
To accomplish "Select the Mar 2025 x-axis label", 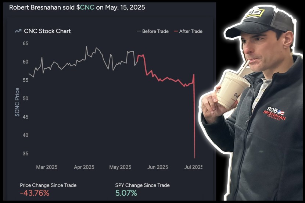I will pyautogui.click(x=47, y=167).
